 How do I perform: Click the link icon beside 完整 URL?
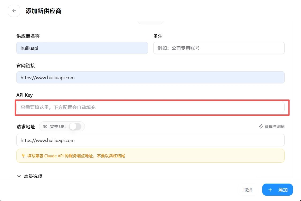[x=45, y=126]
